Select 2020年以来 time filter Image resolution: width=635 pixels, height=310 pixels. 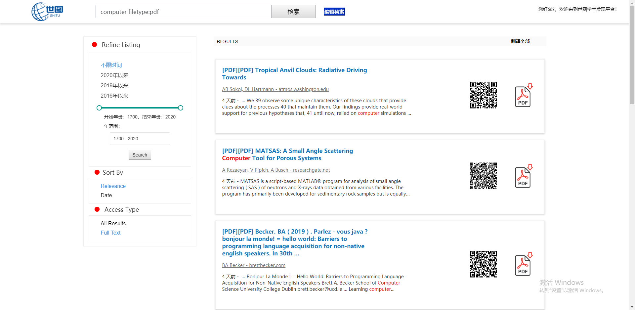(114, 75)
